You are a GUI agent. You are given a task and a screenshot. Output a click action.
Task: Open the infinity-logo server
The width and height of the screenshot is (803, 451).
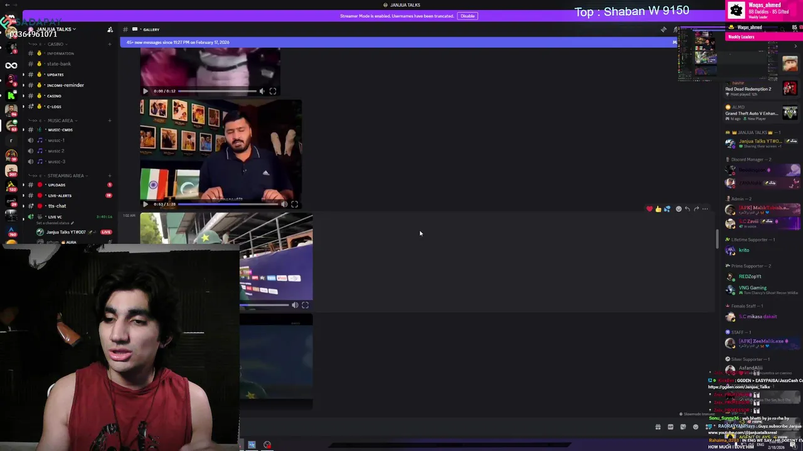11,65
